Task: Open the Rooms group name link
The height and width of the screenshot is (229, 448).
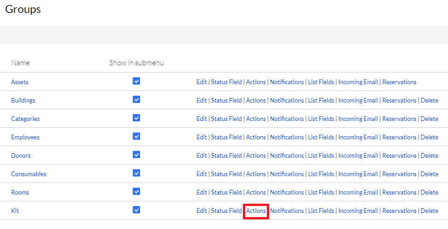Action: (x=20, y=192)
